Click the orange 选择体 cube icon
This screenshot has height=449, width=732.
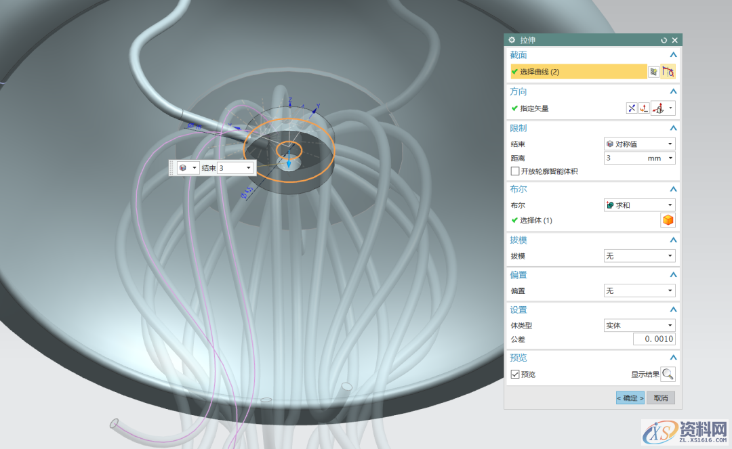pos(668,220)
